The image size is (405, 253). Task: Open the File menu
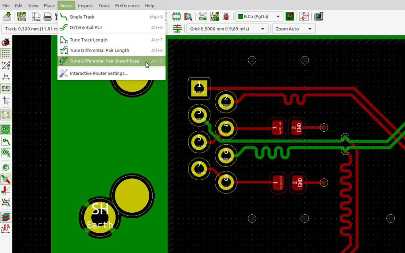point(6,6)
